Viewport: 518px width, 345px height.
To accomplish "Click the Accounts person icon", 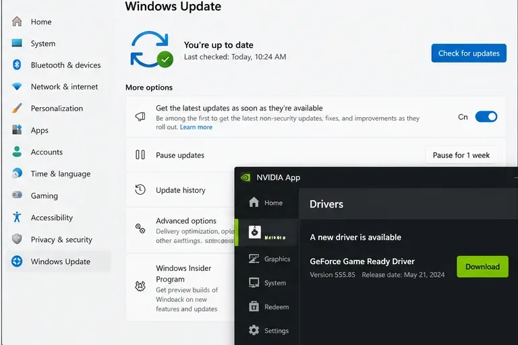I will pyautogui.click(x=17, y=152).
